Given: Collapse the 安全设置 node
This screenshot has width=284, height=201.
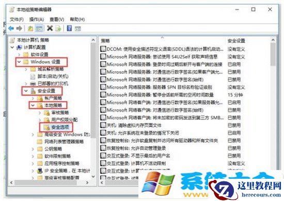Looking at the screenshot, I should click(x=26, y=91).
